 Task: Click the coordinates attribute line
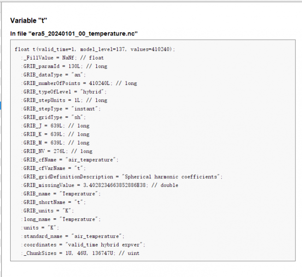click(82, 245)
